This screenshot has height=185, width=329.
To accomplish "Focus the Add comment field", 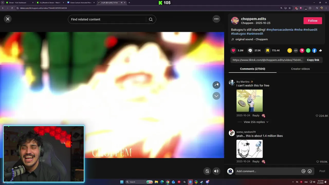I will click(x=267, y=171).
